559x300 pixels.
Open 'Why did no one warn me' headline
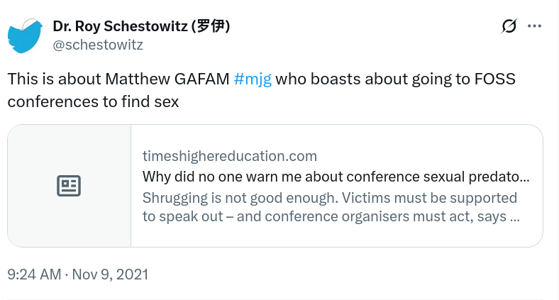point(336,177)
